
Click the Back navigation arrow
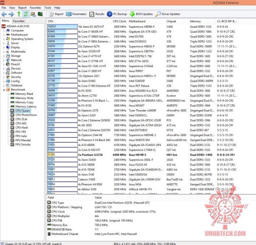coord(4,14)
